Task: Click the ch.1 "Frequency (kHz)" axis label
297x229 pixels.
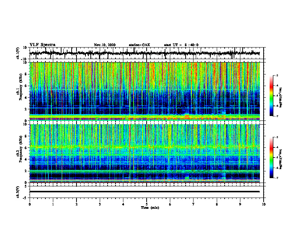Action: click(x=20, y=88)
